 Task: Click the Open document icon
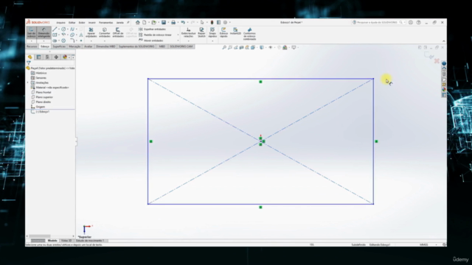point(154,22)
